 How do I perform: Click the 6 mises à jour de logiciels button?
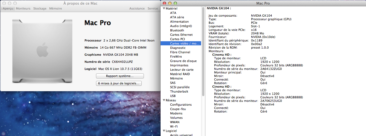119,83
